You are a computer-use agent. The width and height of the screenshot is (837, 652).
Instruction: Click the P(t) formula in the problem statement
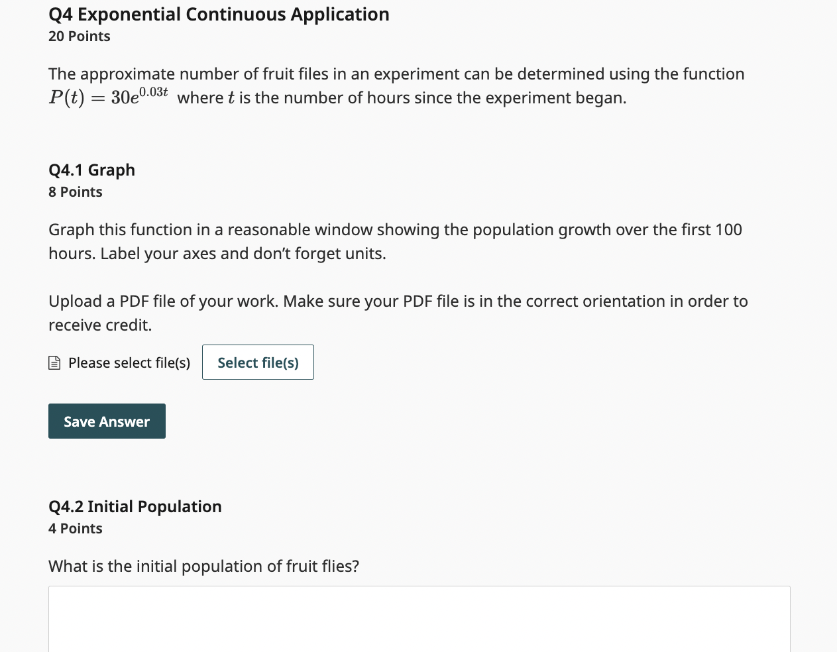[107, 97]
